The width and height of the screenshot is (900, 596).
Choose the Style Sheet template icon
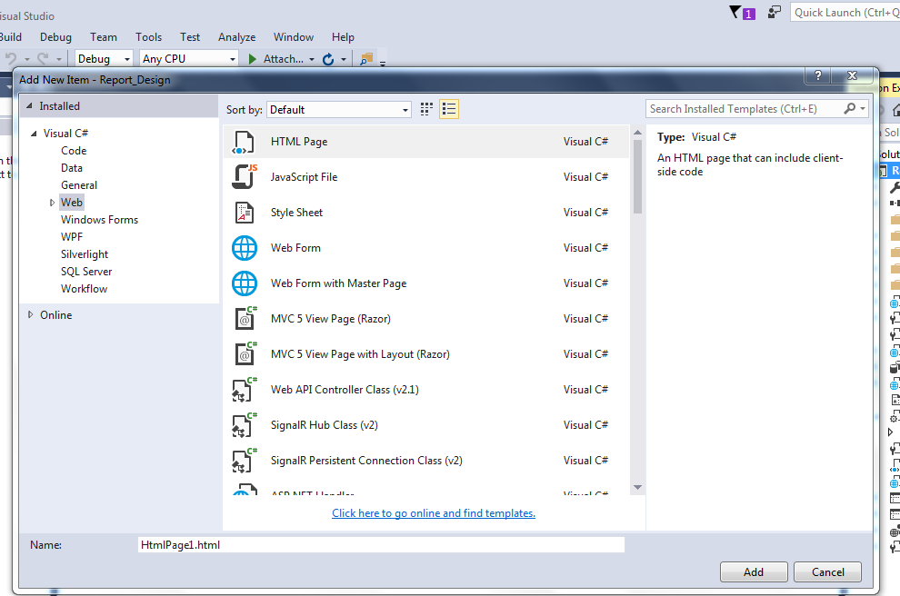point(245,213)
